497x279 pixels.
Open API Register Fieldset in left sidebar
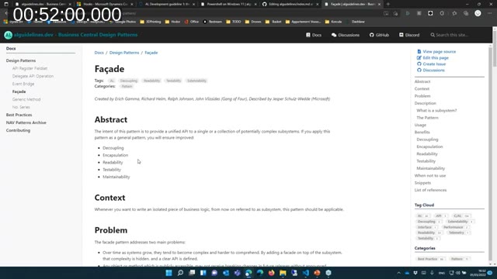pyautogui.click(x=30, y=68)
